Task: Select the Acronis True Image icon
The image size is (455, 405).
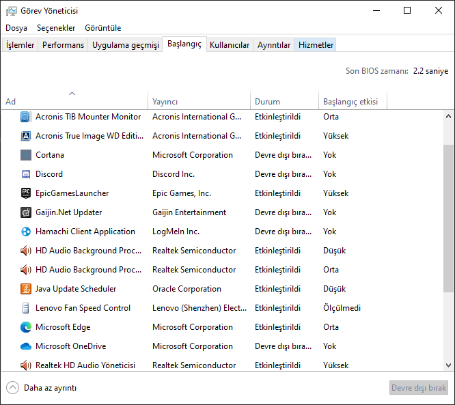Action: [26, 136]
